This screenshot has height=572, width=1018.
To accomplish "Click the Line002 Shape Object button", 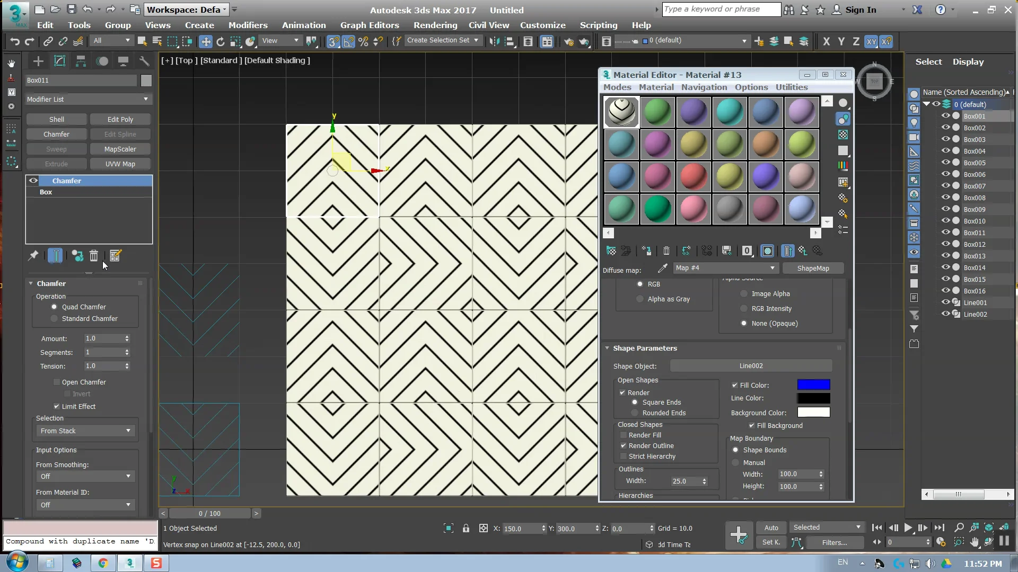I will click(x=751, y=365).
